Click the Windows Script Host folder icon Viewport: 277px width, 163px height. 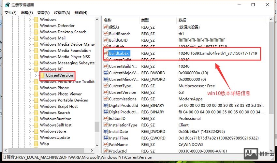[x=36, y=106]
